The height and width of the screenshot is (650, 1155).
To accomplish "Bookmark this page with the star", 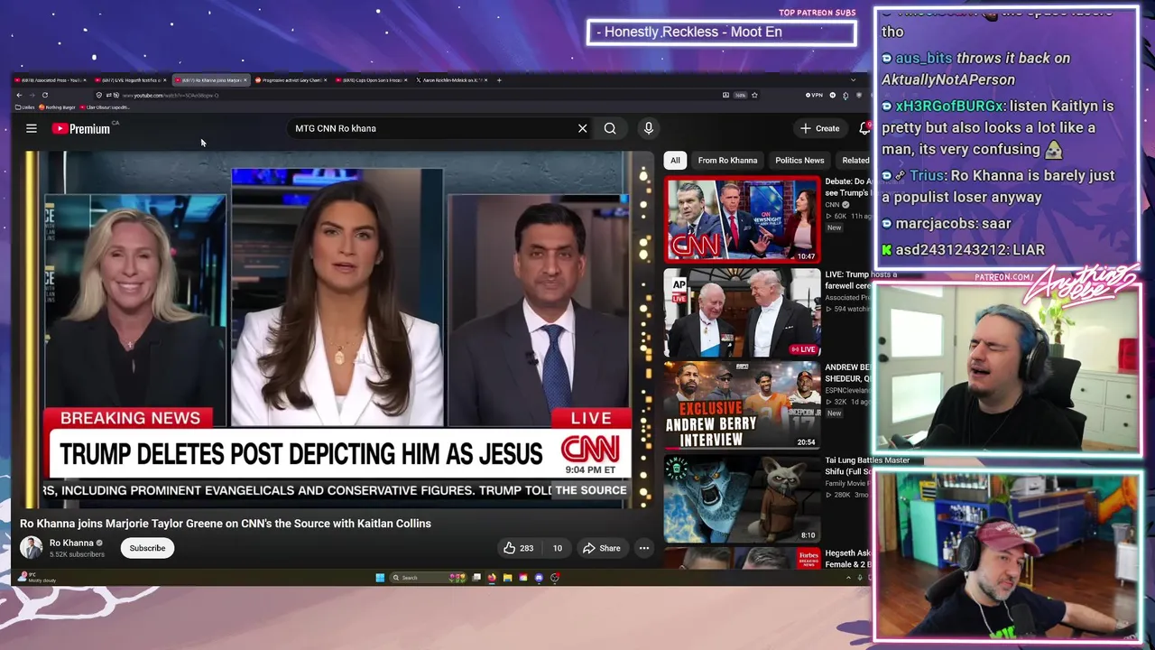I will coord(754,95).
